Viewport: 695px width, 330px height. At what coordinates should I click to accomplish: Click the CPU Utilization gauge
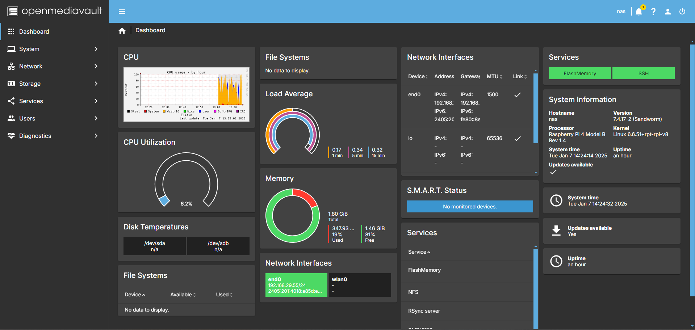coord(187,180)
